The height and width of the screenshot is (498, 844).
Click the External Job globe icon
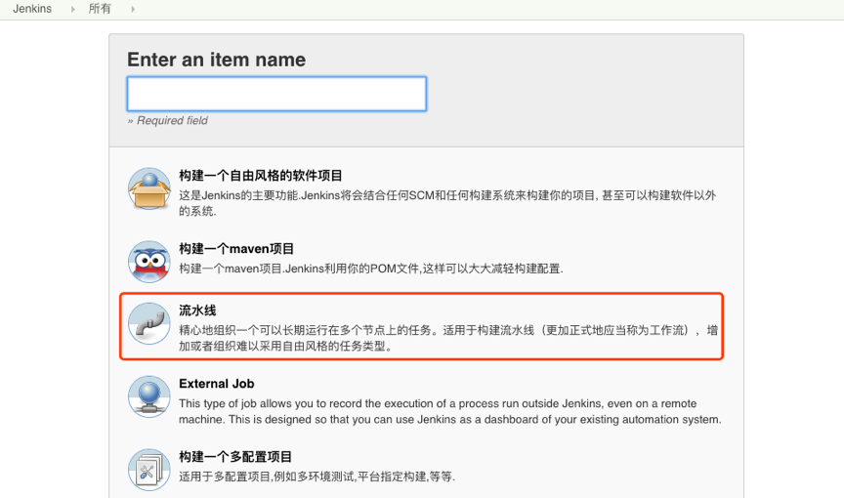149,395
